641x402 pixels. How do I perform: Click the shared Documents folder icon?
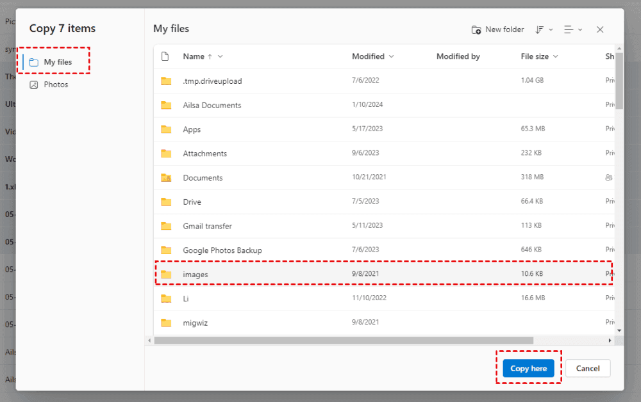[x=166, y=177]
